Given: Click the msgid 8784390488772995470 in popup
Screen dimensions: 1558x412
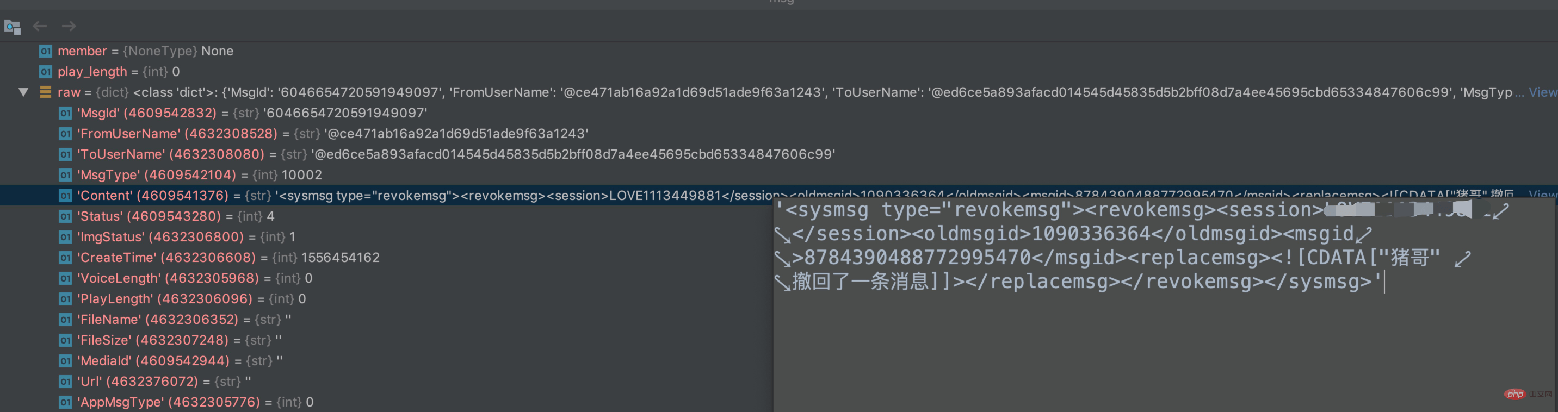Looking at the screenshot, I should (x=918, y=258).
